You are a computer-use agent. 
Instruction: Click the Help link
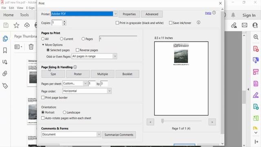point(208,13)
